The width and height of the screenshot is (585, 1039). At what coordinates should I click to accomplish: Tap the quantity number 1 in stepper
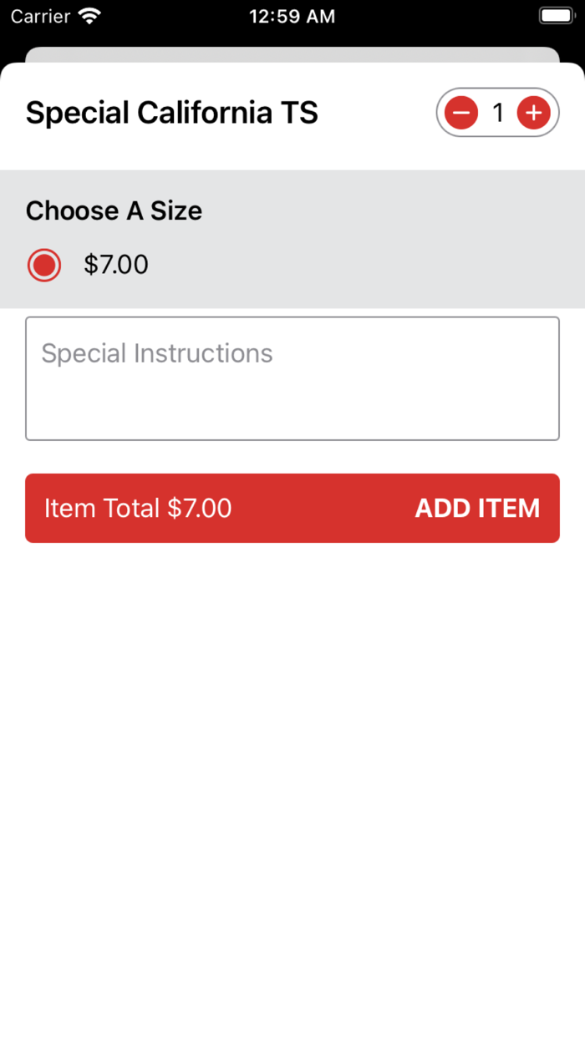498,112
